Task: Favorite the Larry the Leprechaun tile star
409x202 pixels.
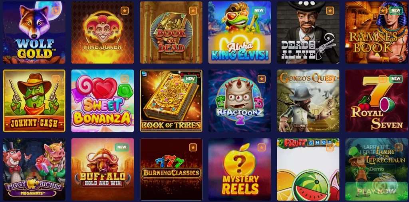Action: click(398, 147)
